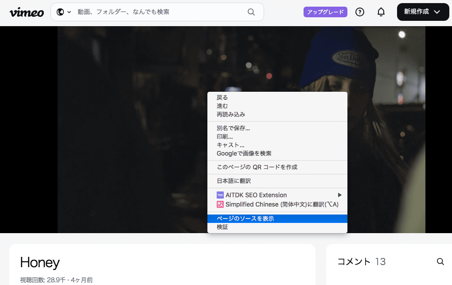Click the search icon in comments panel
This screenshot has width=452, height=285.
pyautogui.click(x=440, y=262)
